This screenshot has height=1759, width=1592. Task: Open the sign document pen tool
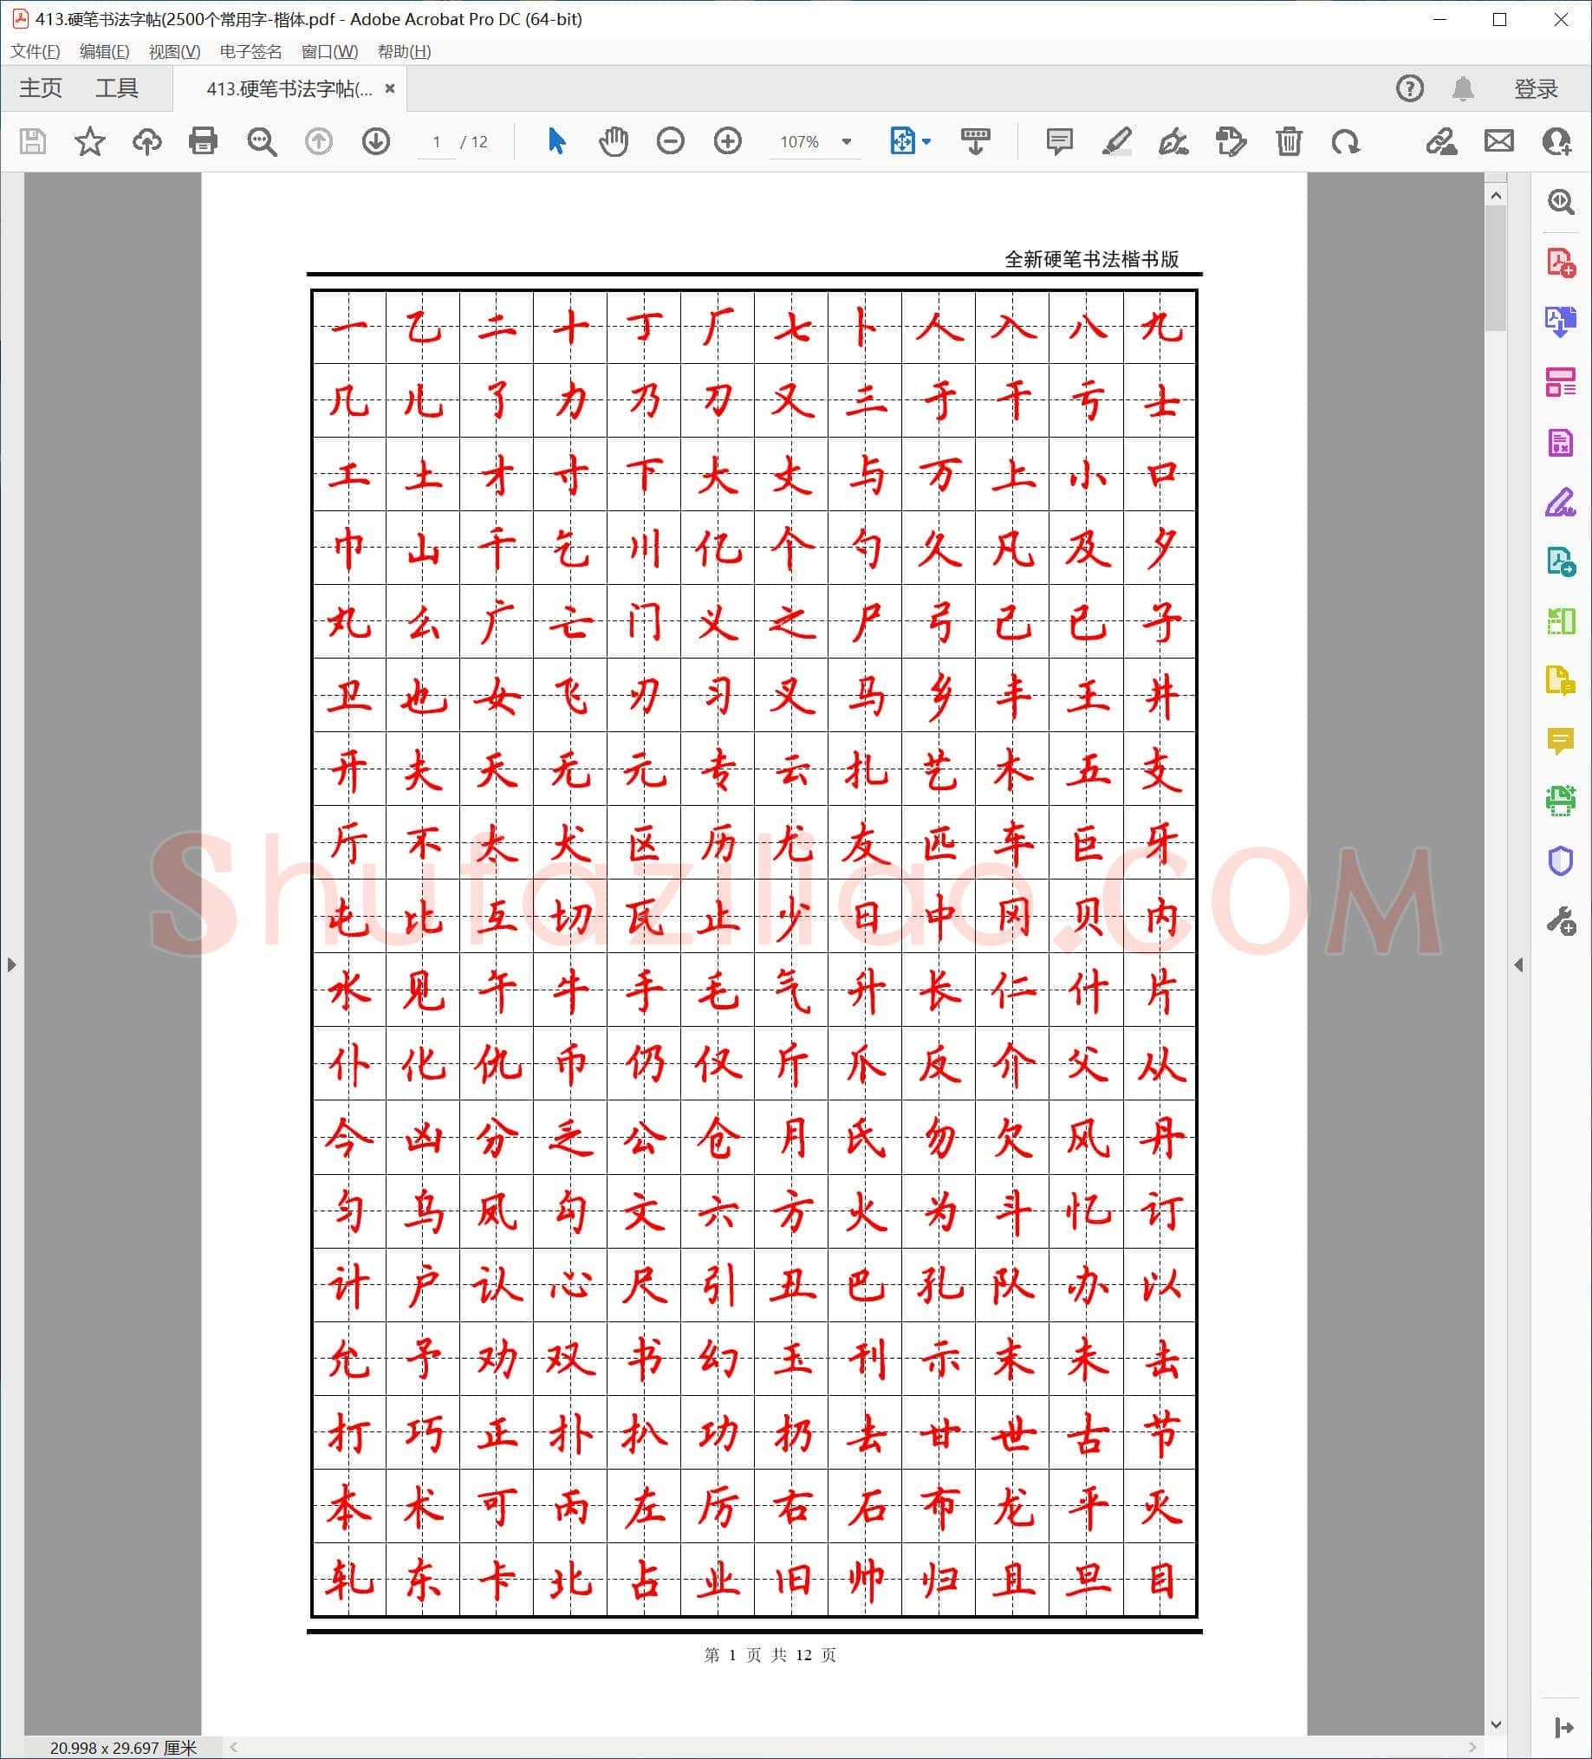coord(1174,141)
